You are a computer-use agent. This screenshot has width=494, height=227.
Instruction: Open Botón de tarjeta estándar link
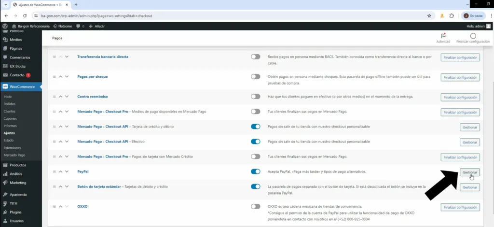coord(99,186)
